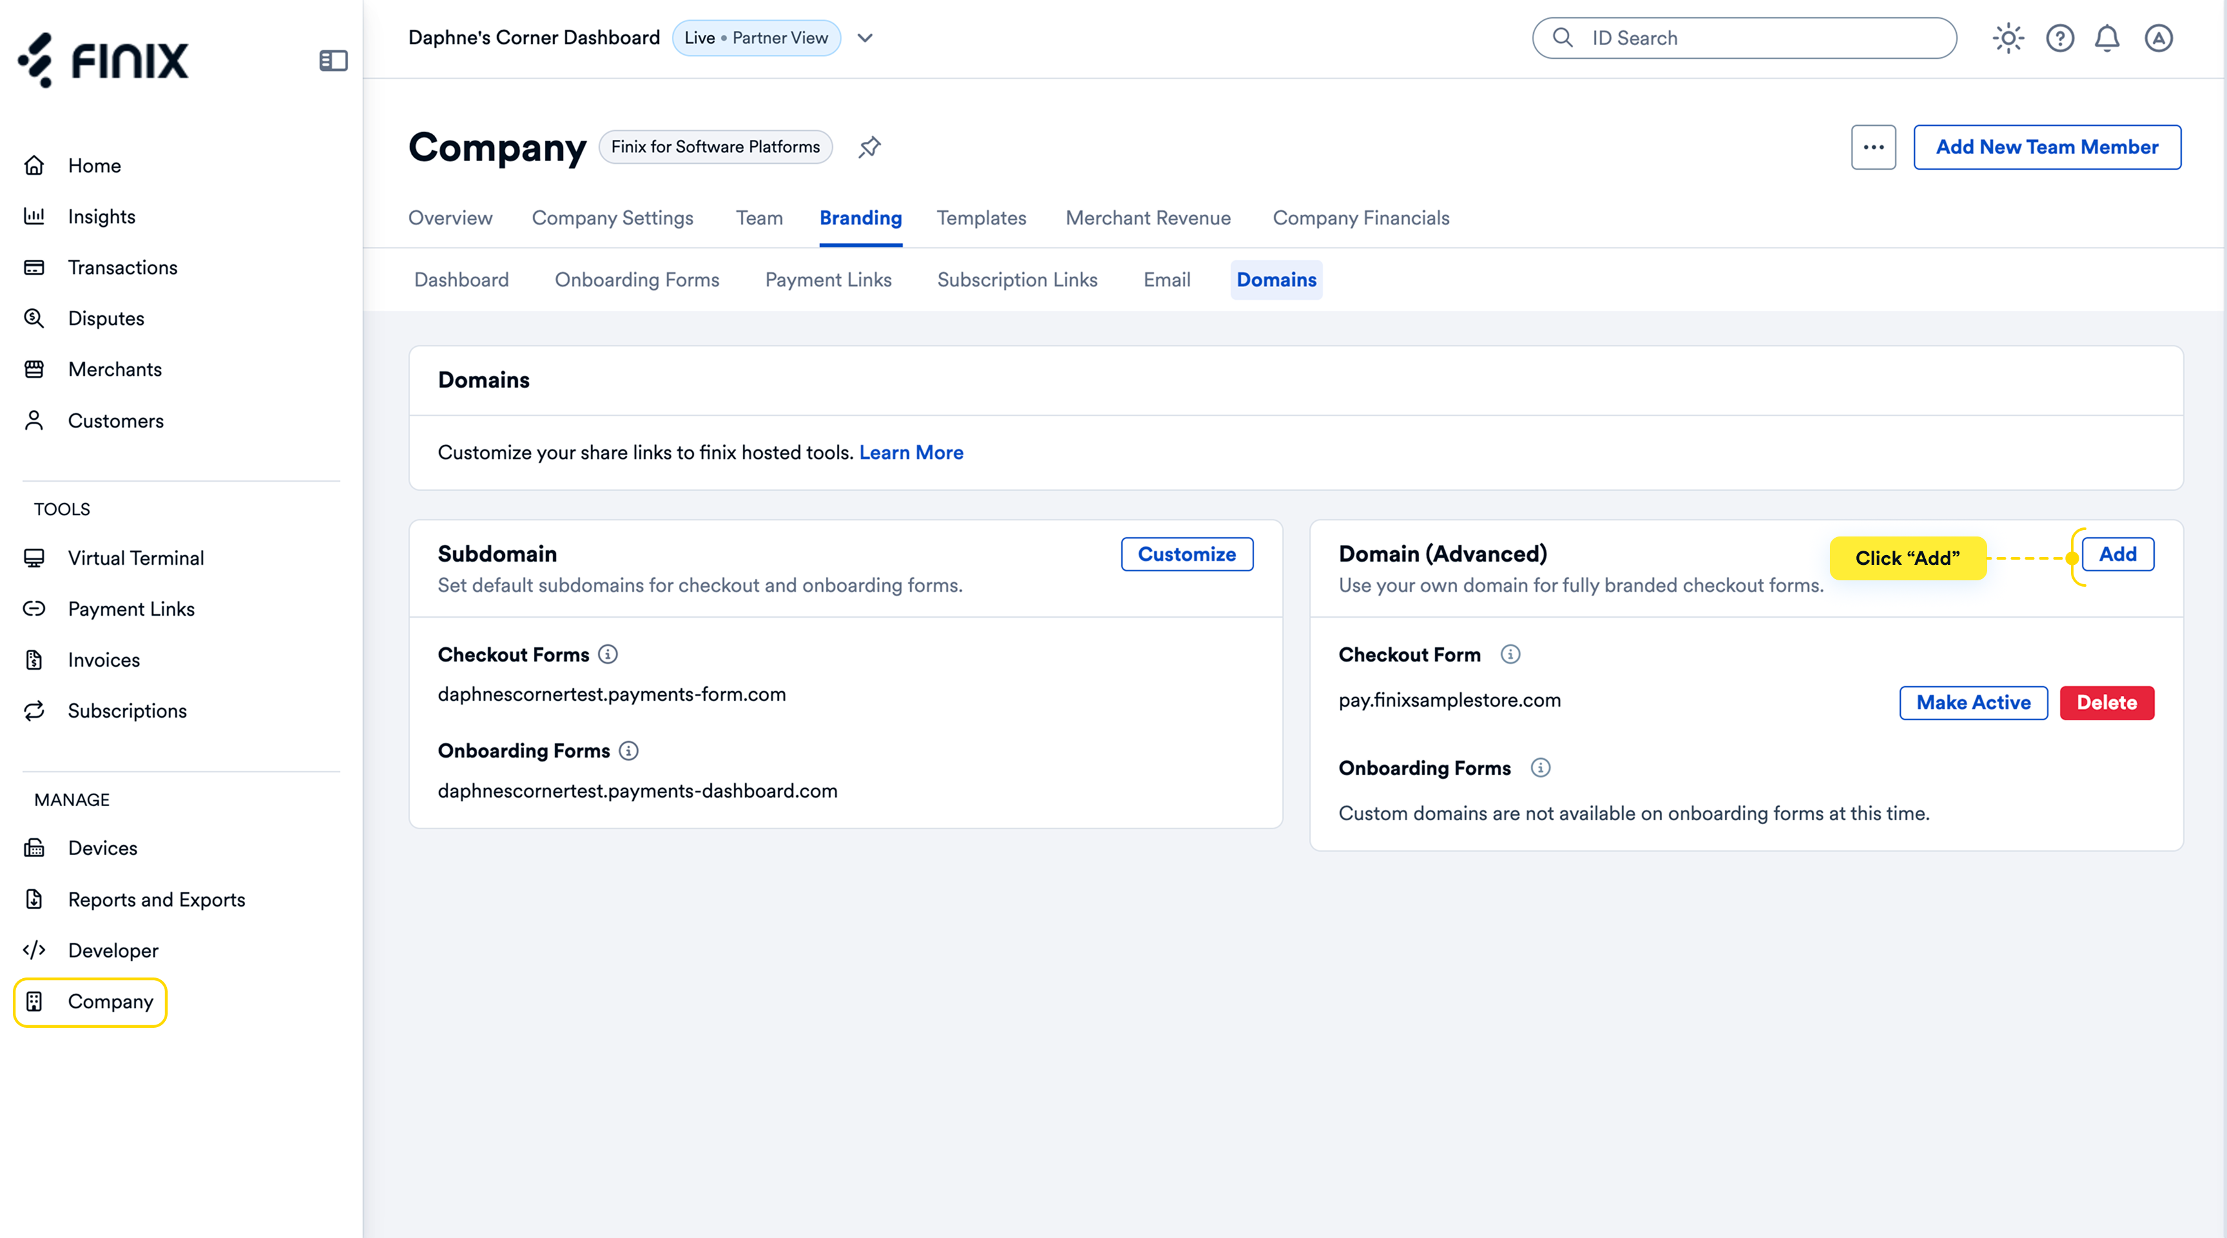The image size is (2227, 1238).
Task: Toggle light/dark theme sun icon
Action: pyautogui.click(x=2008, y=38)
